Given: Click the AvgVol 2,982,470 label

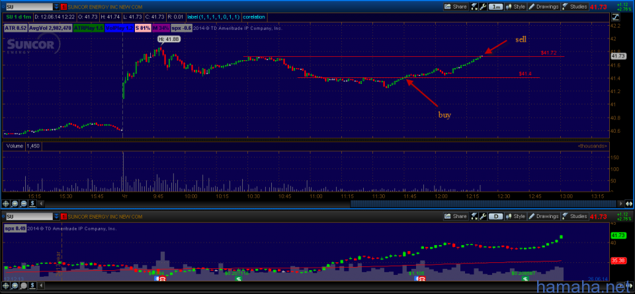Looking at the screenshot, I should coord(51,28).
